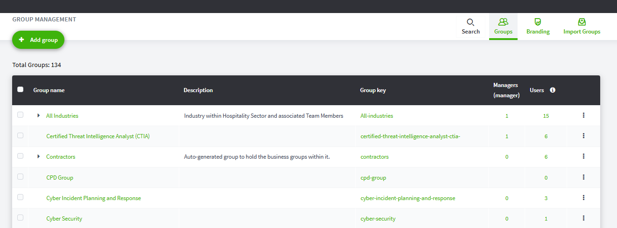The image size is (617, 228).
Task: Click the Group key column header
Action: coord(373,90)
